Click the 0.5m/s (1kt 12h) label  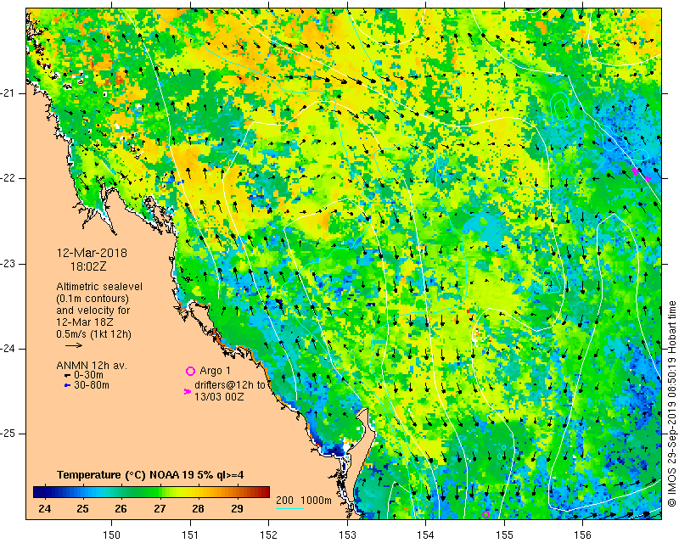click(93, 334)
